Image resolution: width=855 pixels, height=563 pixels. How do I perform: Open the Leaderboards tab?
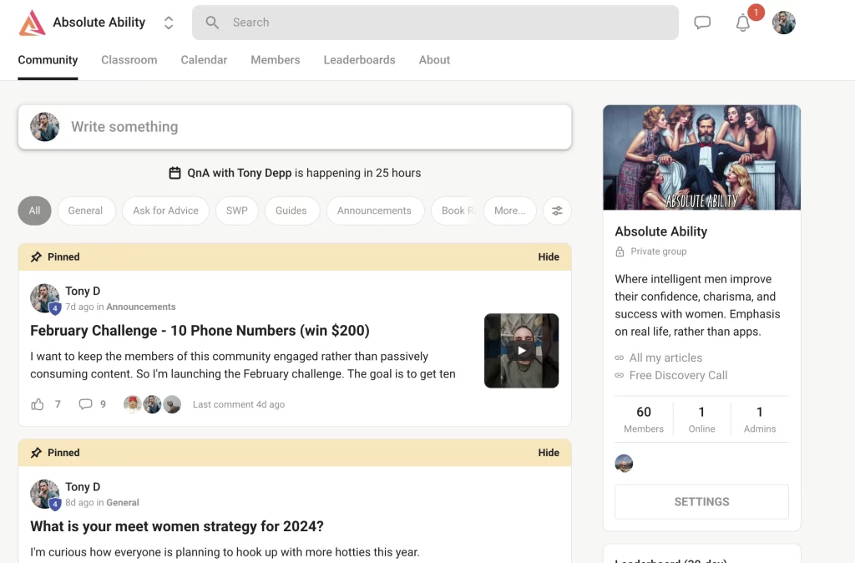click(x=359, y=60)
